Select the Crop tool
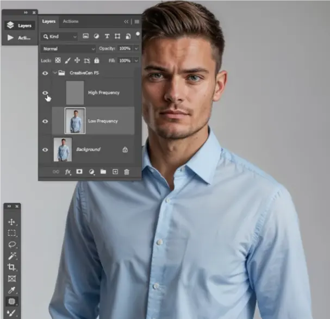Image resolution: width=330 pixels, height=319 pixels. [11, 267]
